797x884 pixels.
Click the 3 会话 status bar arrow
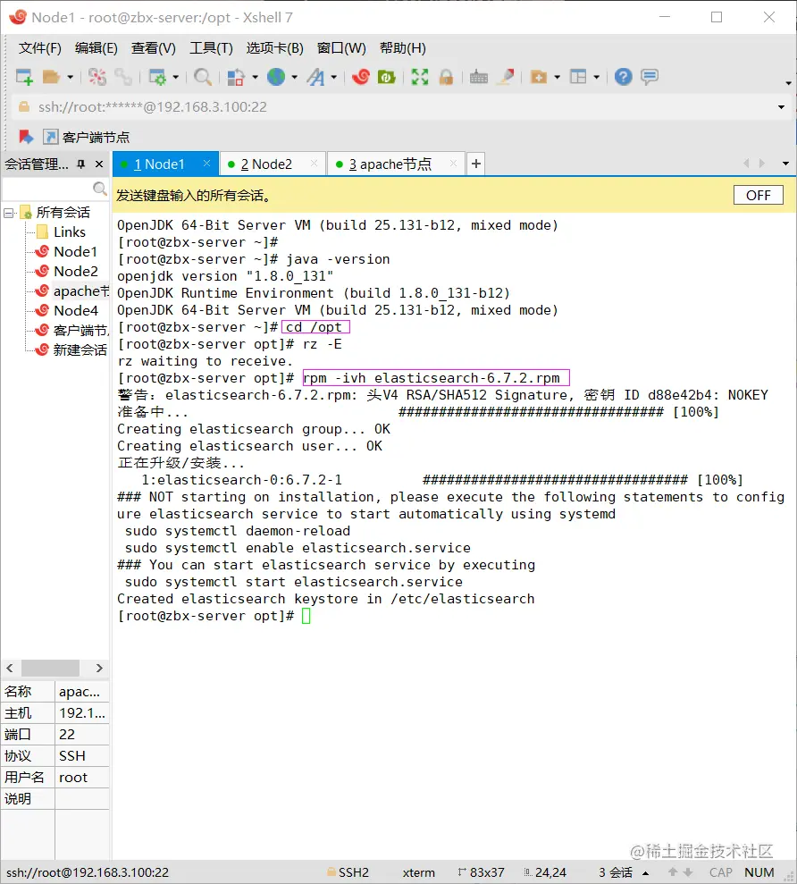tap(646, 872)
